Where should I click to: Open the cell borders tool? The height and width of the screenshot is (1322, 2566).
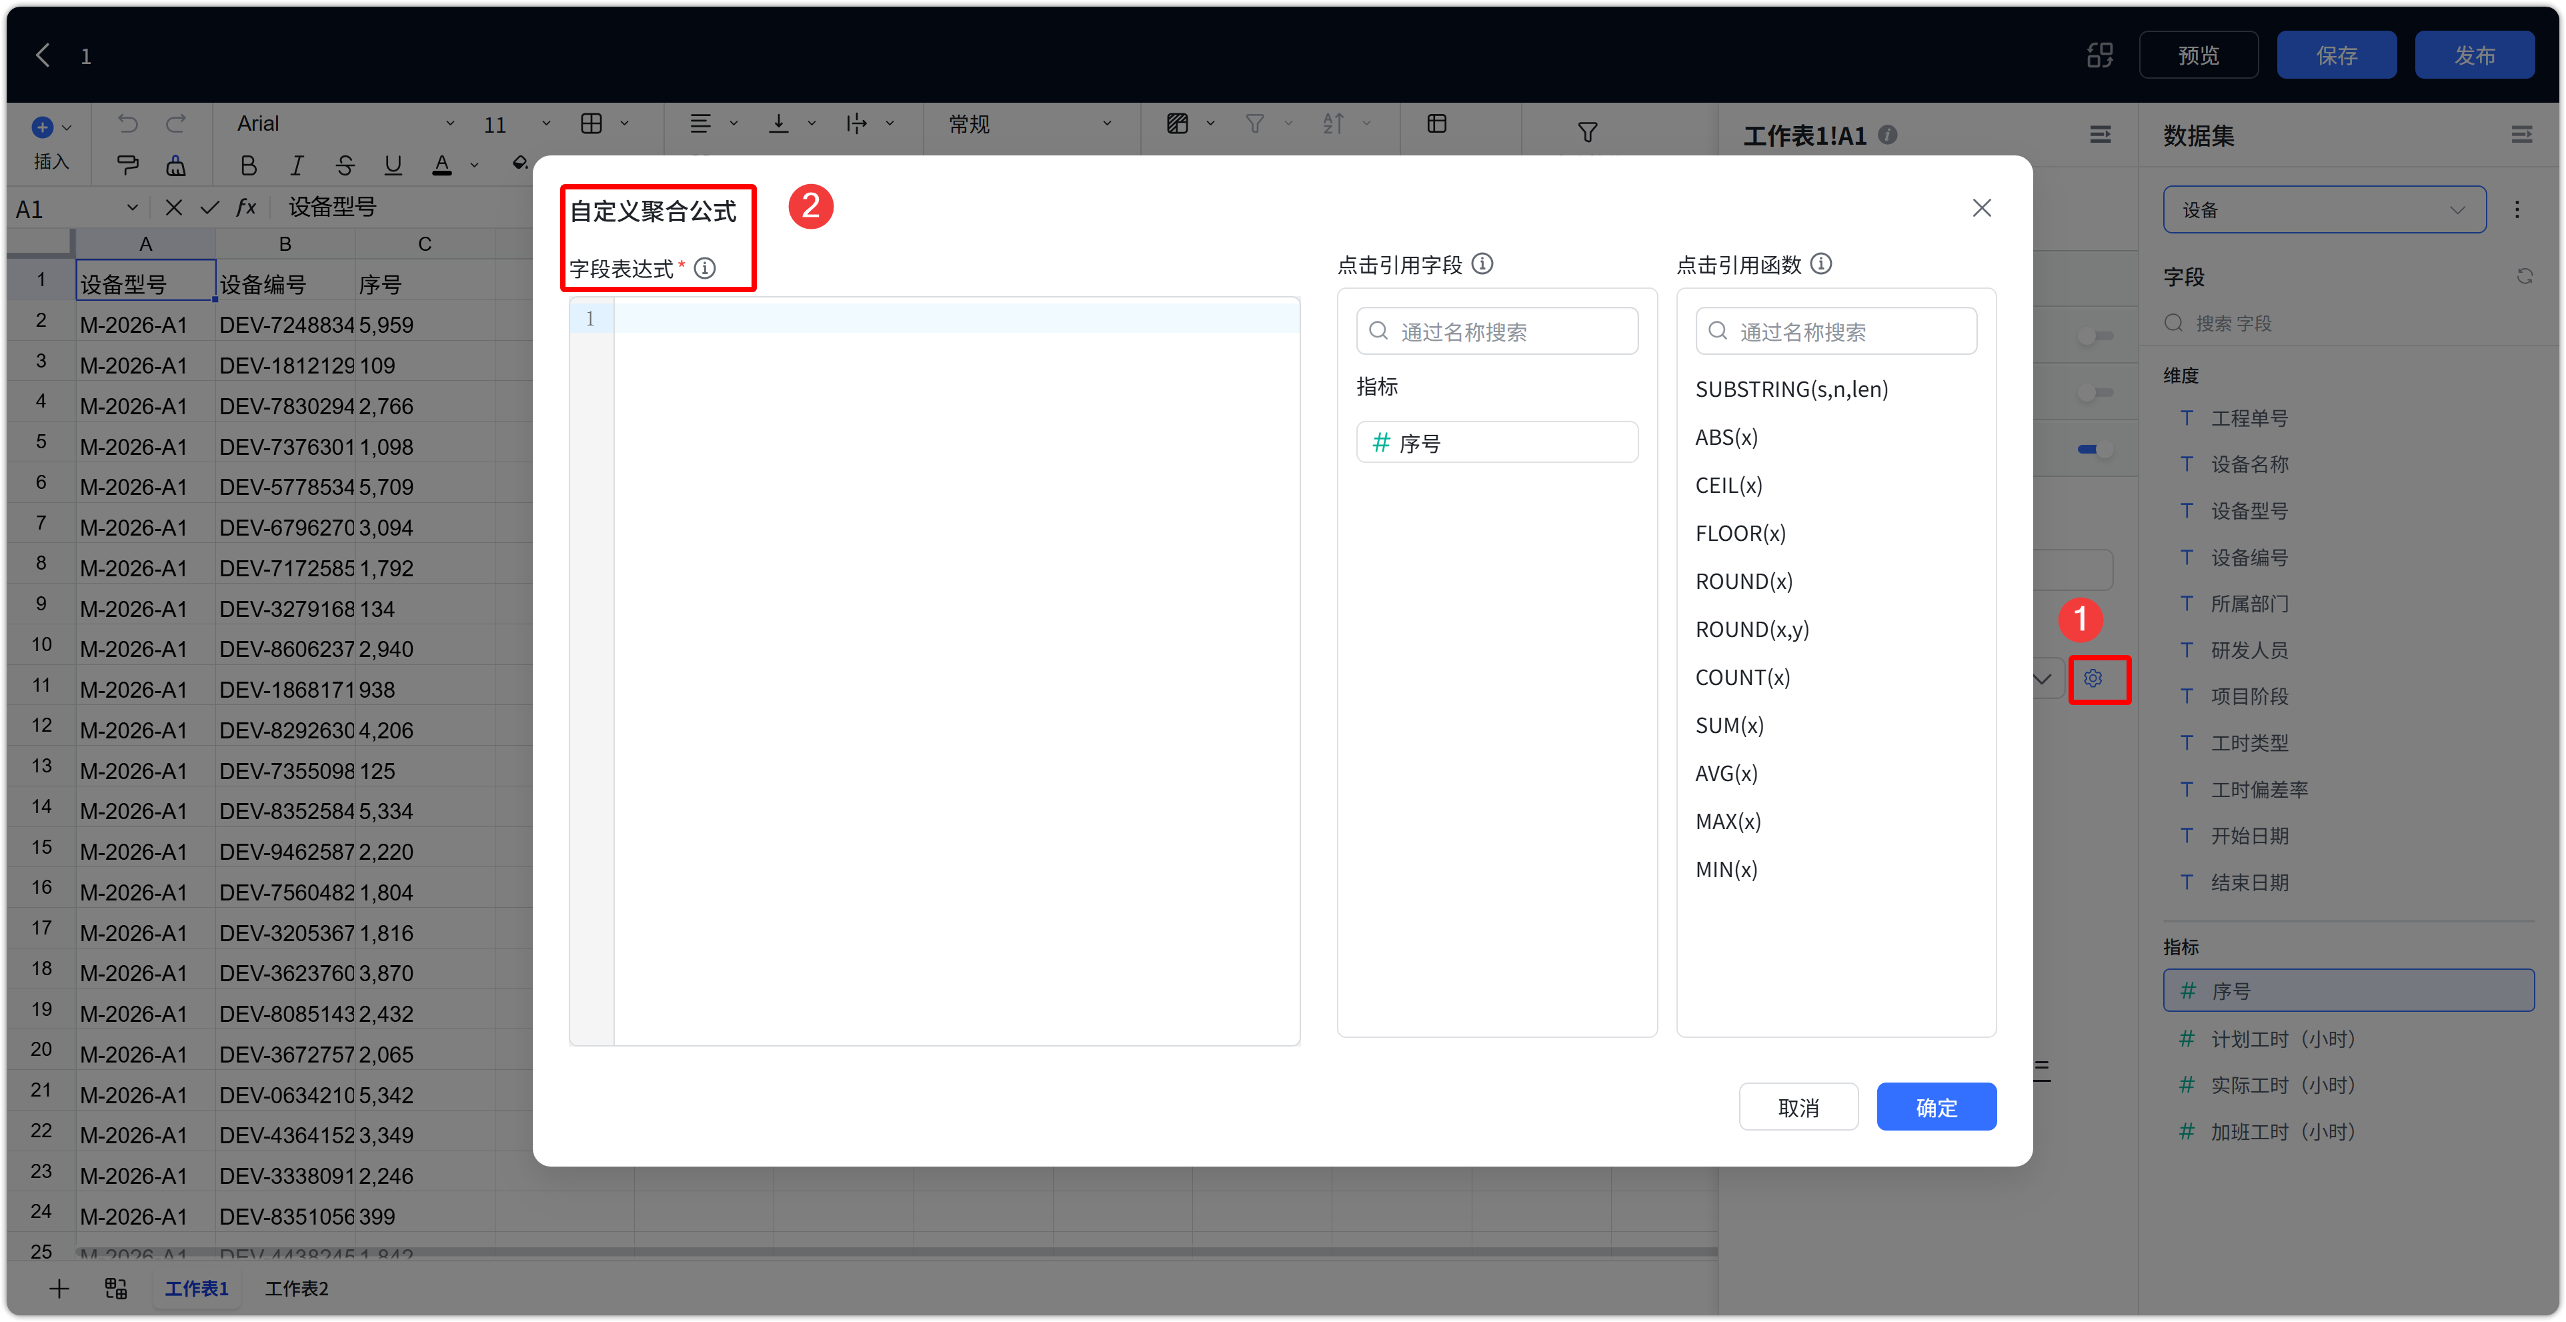click(591, 123)
